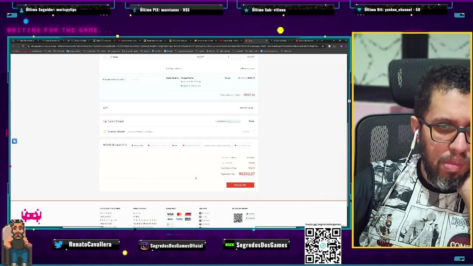Screen dimensions: 473x266
Task: Click Trocar beside the shipping option
Action: click(x=227, y=78)
